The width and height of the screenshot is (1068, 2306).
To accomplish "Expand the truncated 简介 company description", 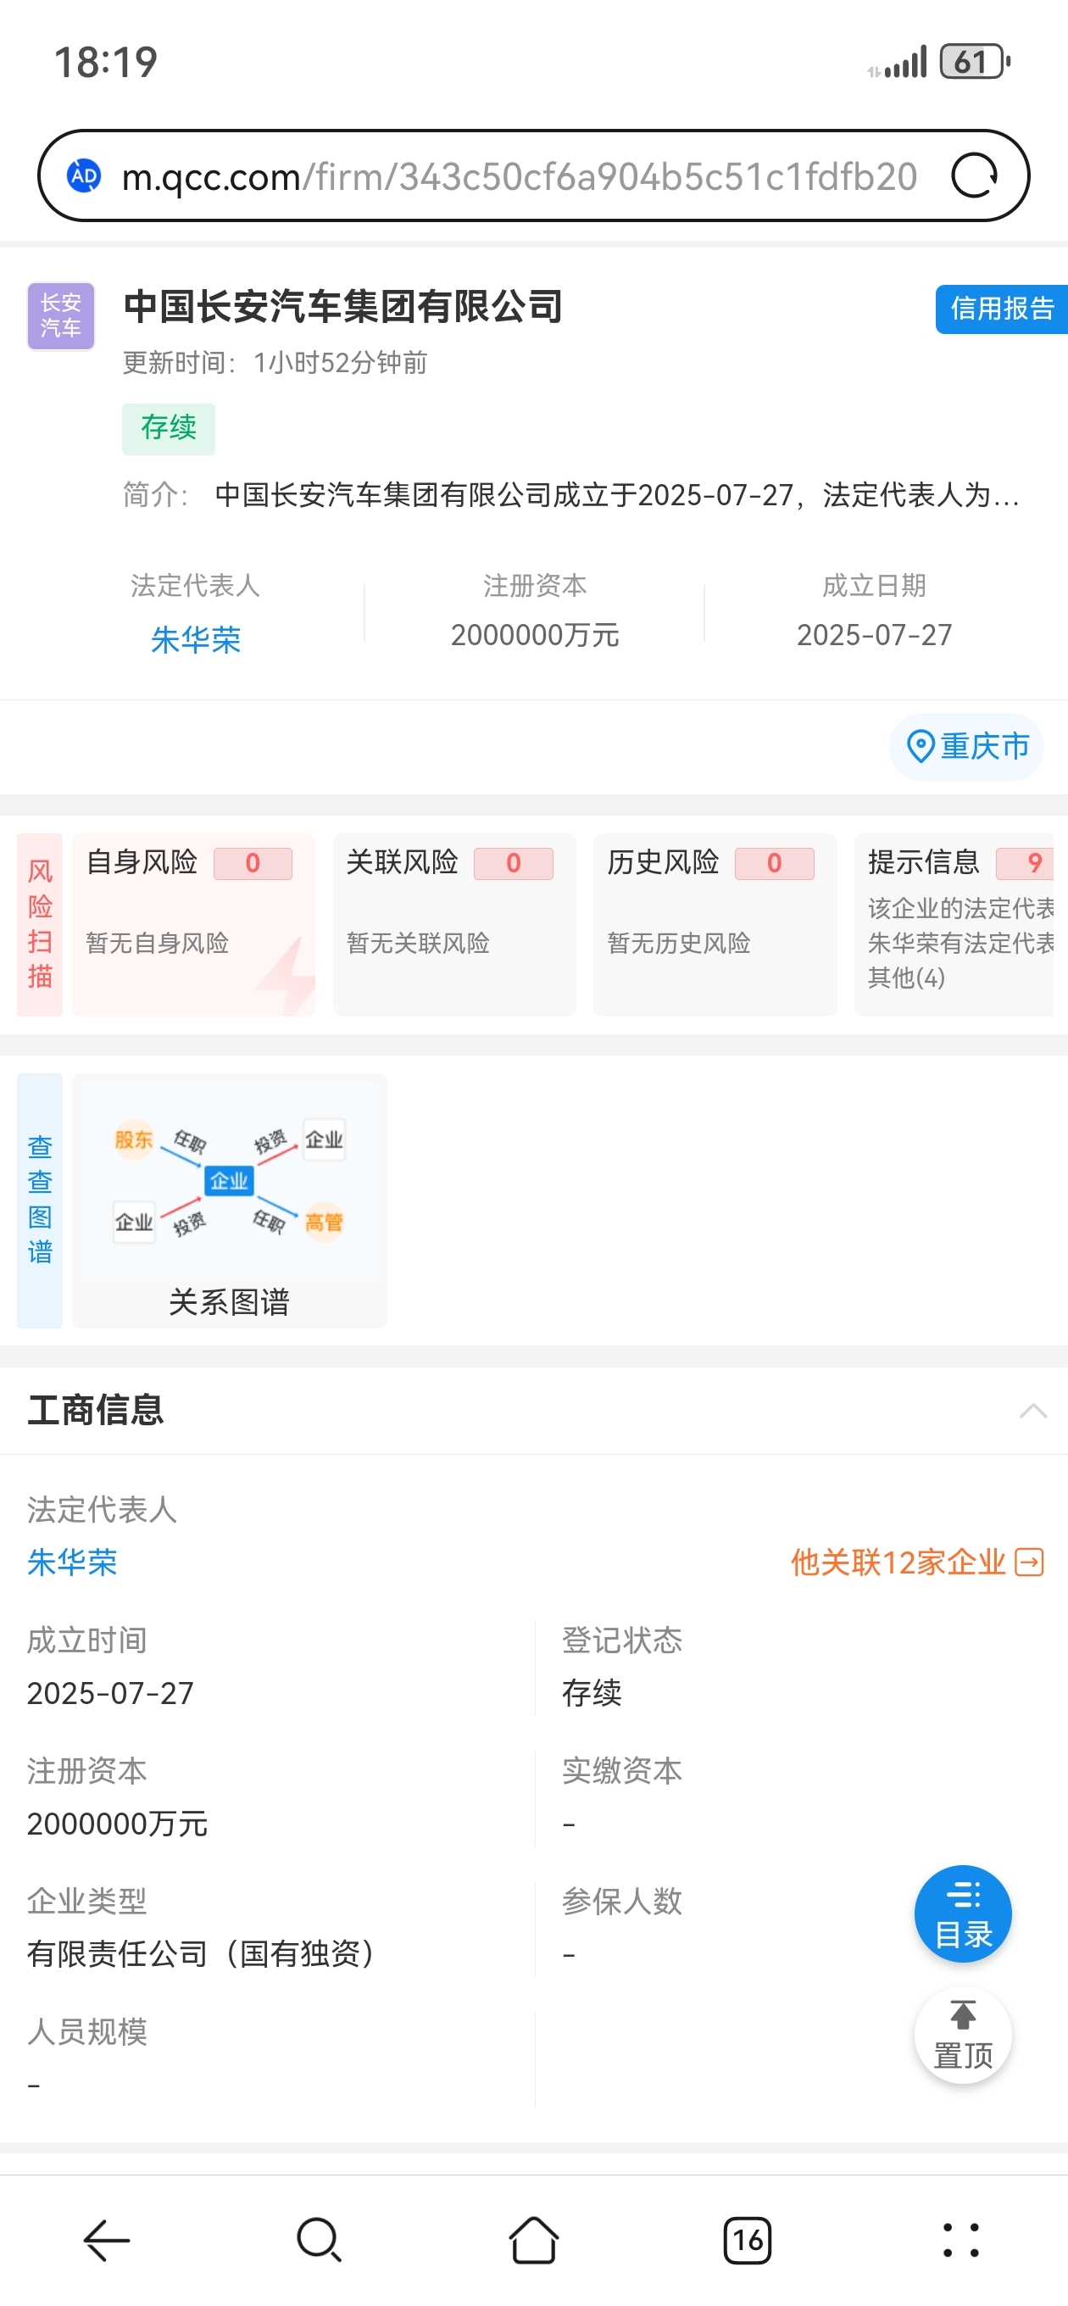I will pyautogui.click(x=617, y=494).
